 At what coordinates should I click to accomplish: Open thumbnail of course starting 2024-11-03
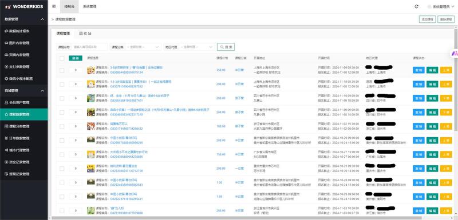[x=91, y=211]
